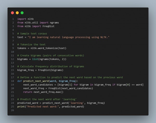Viewport: 156px width, 123px height.
Task: Click the red close dot
Action: click(12, 13)
